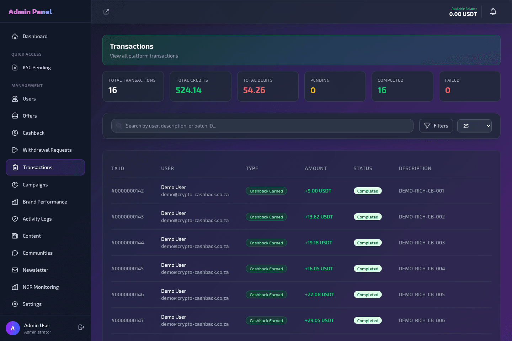Click the Activity Logs shield icon
This screenshot has height=341, width=512.
pos(15,219)
